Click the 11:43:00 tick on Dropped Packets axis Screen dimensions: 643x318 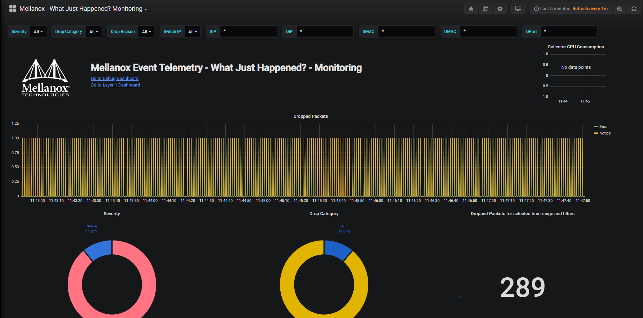(38, 201)
